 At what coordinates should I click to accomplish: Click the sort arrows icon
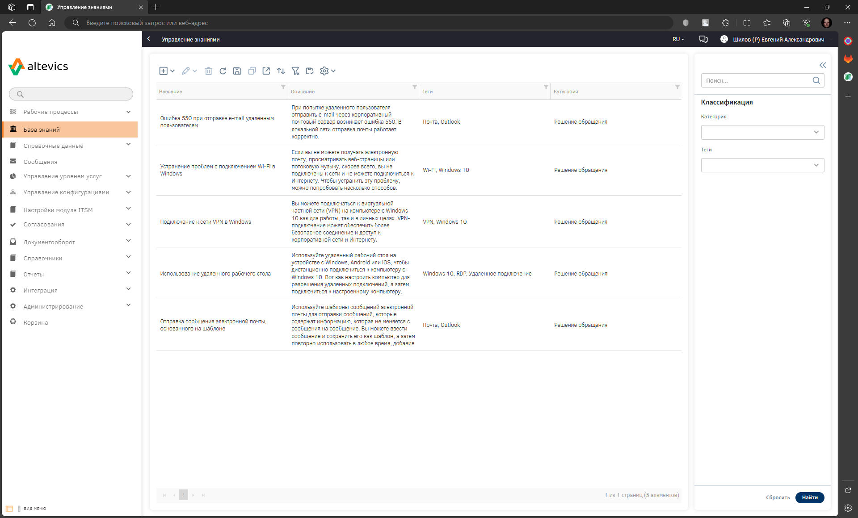[x=281, y=71]
